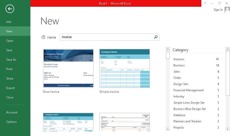Click the count 16 next to Business
This screenshot has width=230, height=136.
coord(218,65)
